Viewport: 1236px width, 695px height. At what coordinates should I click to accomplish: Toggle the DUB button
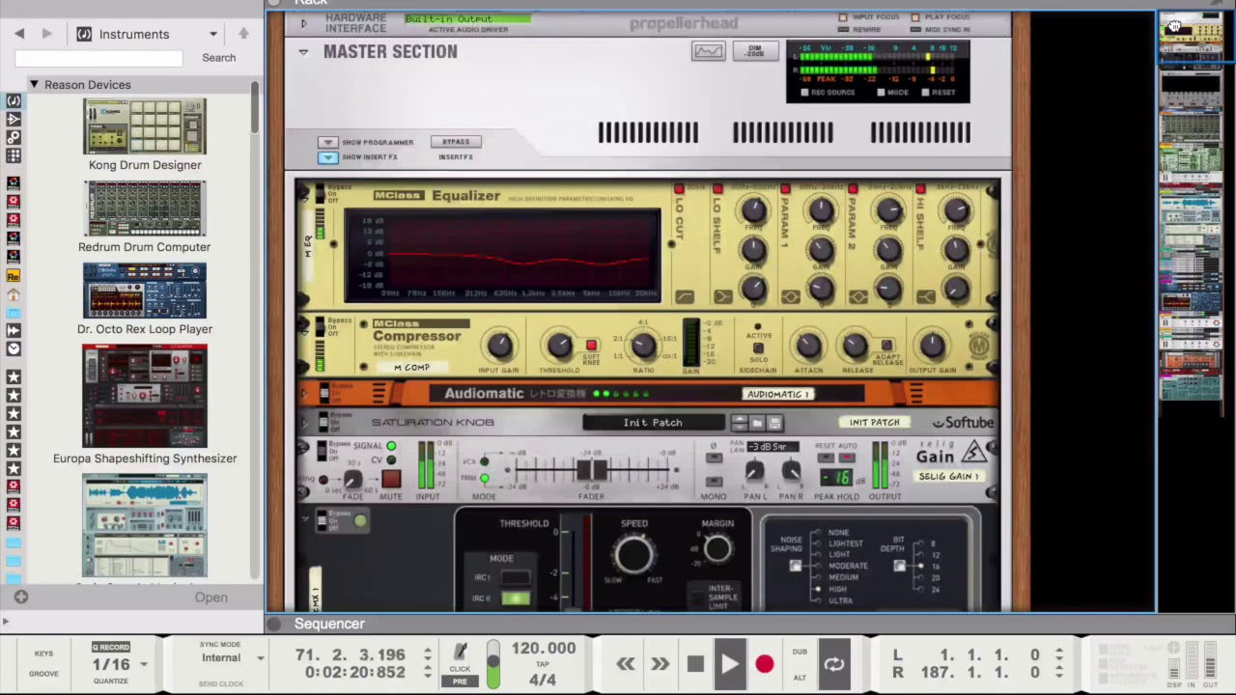click(x=800, y=652)
